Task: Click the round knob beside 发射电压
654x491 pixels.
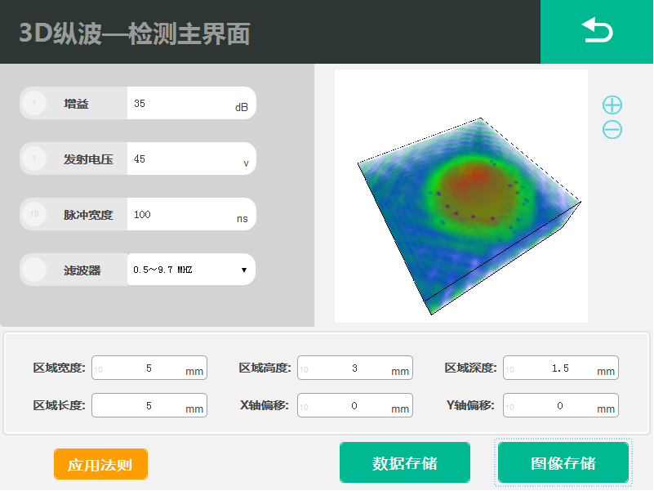Action: click(34, 159)
